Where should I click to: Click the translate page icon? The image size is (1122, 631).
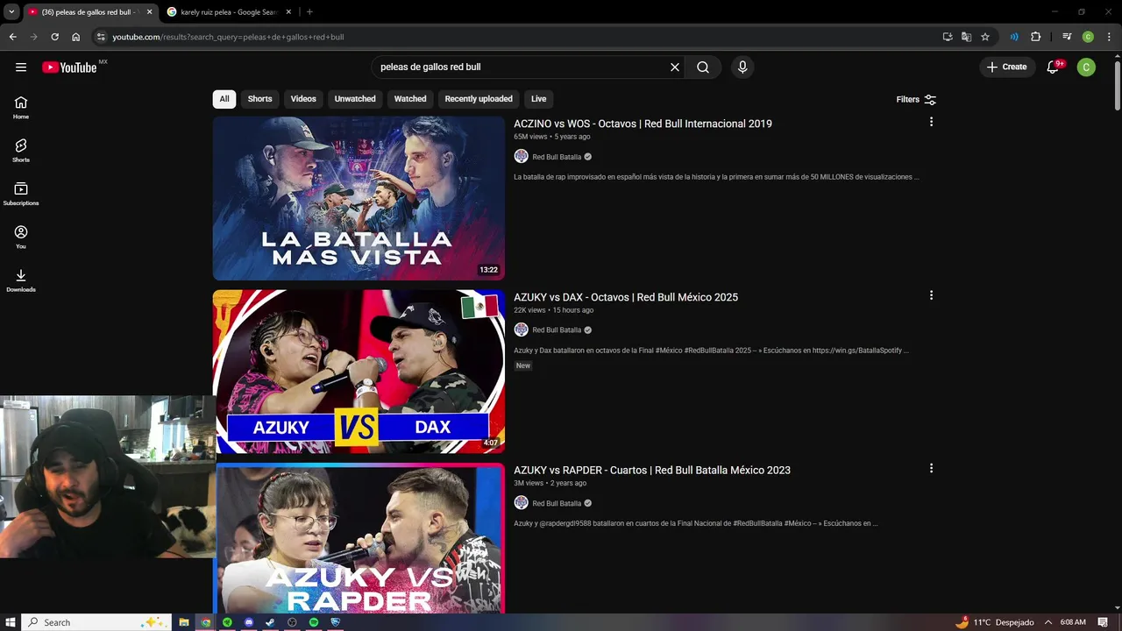[966, 37]
